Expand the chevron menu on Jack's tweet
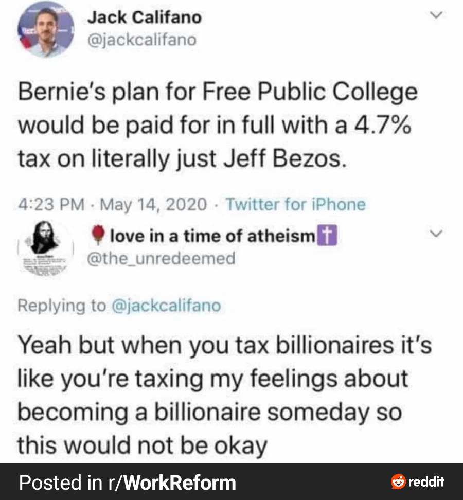 436,16
